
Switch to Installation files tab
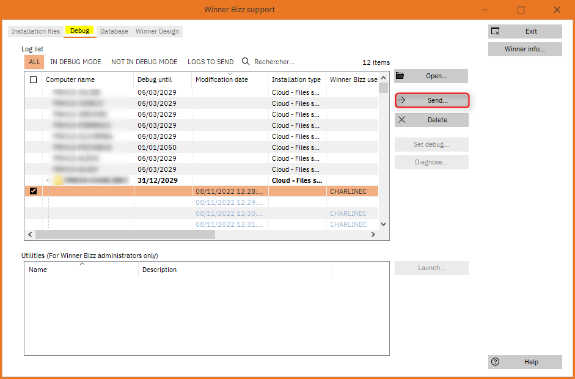coord(35,31)
